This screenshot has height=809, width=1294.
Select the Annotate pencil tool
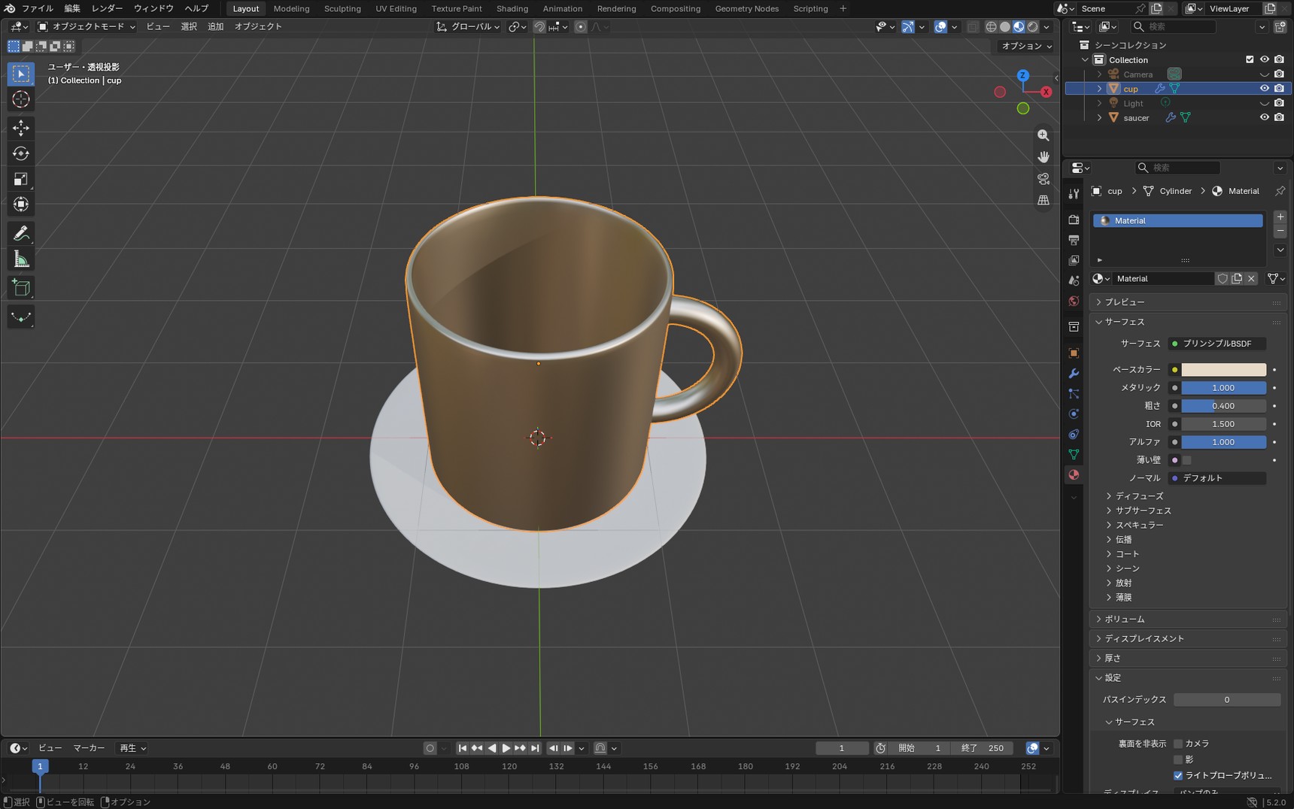coord(21,234)
